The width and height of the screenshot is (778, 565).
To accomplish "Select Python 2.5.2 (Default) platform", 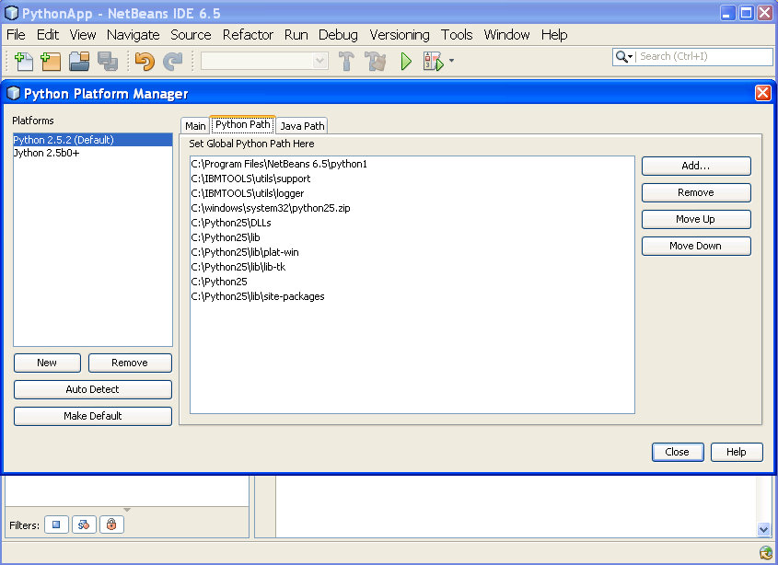I will (x=92, y=140).
